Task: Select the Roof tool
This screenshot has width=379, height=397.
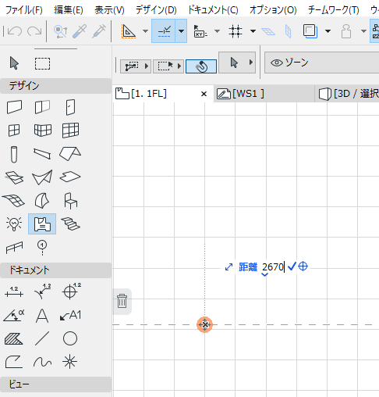Action: pos(70,154)
